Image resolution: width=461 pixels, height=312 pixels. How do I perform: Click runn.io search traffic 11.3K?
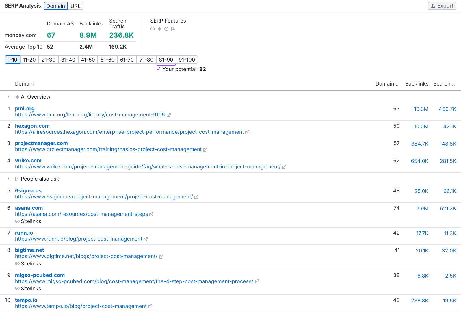[x=450, y=233]
